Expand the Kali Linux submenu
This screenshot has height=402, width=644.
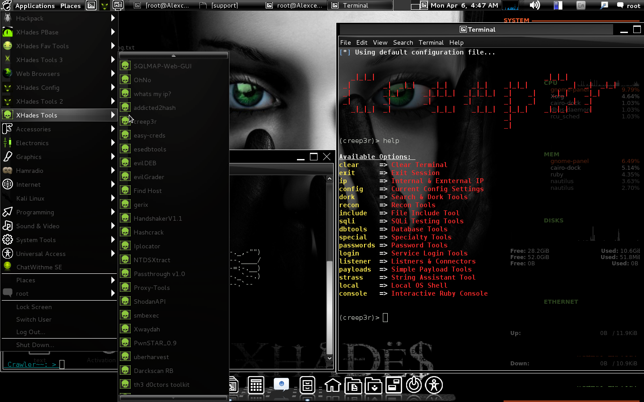(x=59, y=198)
